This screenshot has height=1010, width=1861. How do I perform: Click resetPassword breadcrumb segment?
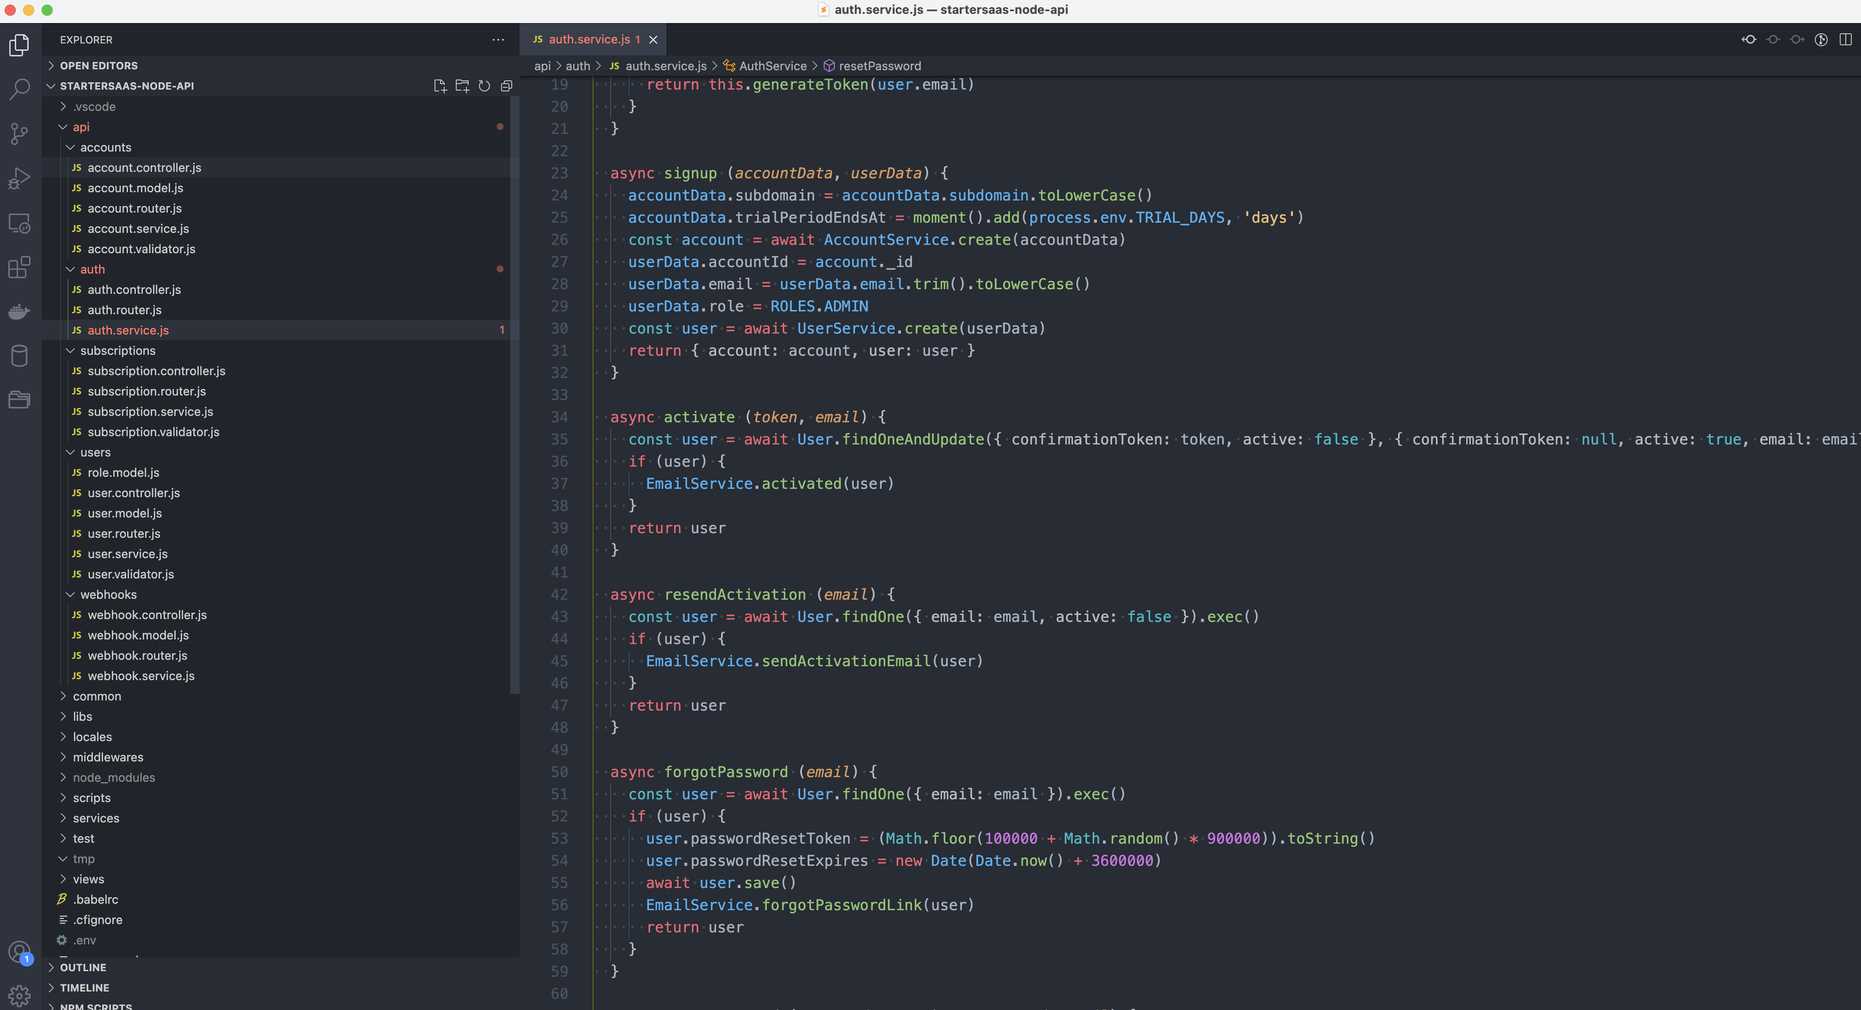(x=872, y=67)
